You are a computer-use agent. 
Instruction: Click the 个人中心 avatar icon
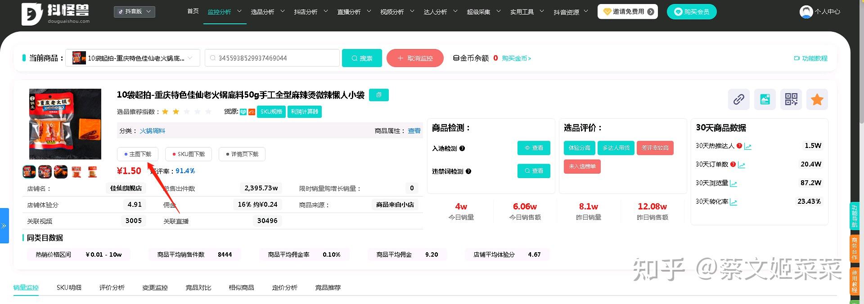click(x=806, y=12)
